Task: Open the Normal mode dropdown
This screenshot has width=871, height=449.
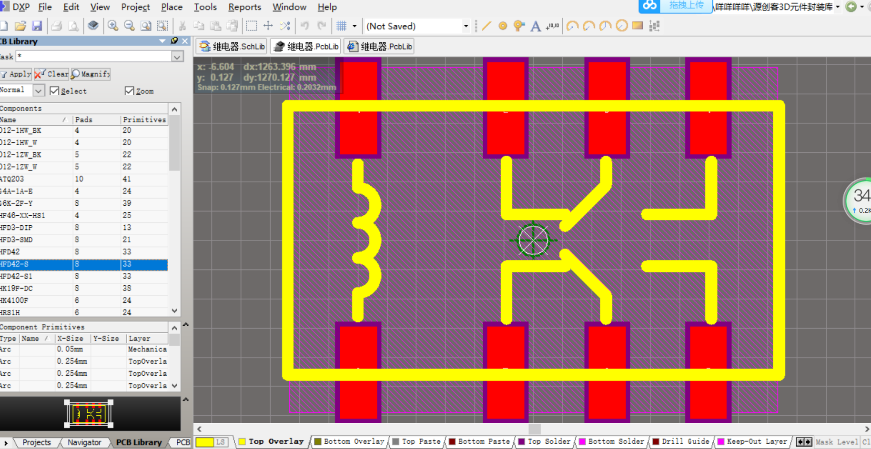Action: pyautogui.click(x=39, y=90)
